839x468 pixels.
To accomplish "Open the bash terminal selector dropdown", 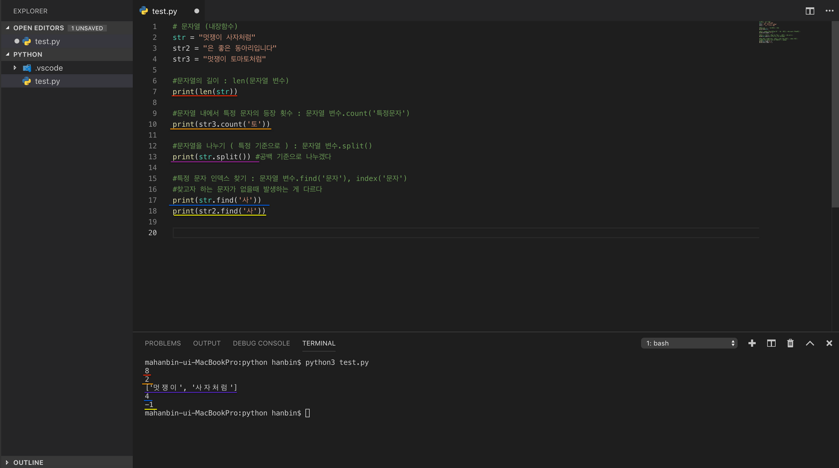I will point(689,343).
